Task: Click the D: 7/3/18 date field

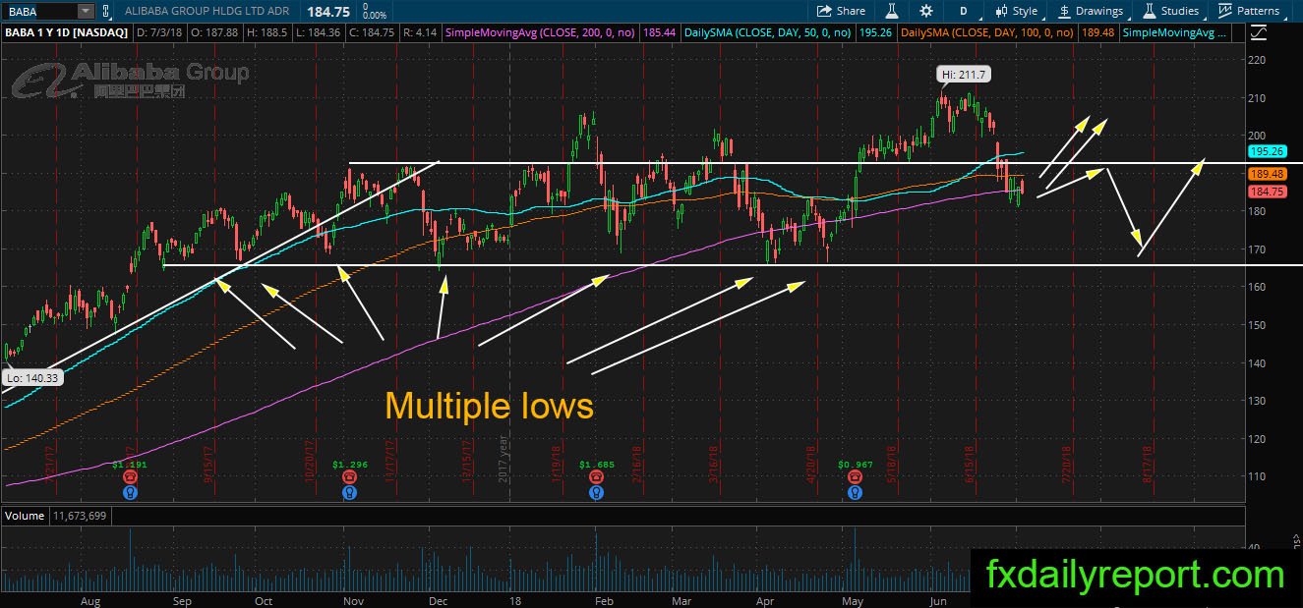Action: click(x=158, y=32)
